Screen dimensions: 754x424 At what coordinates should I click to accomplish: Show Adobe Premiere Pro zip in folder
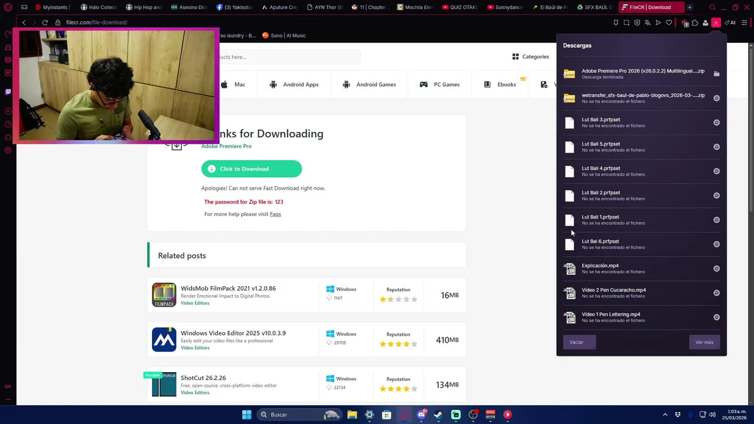tap(716, 74)
